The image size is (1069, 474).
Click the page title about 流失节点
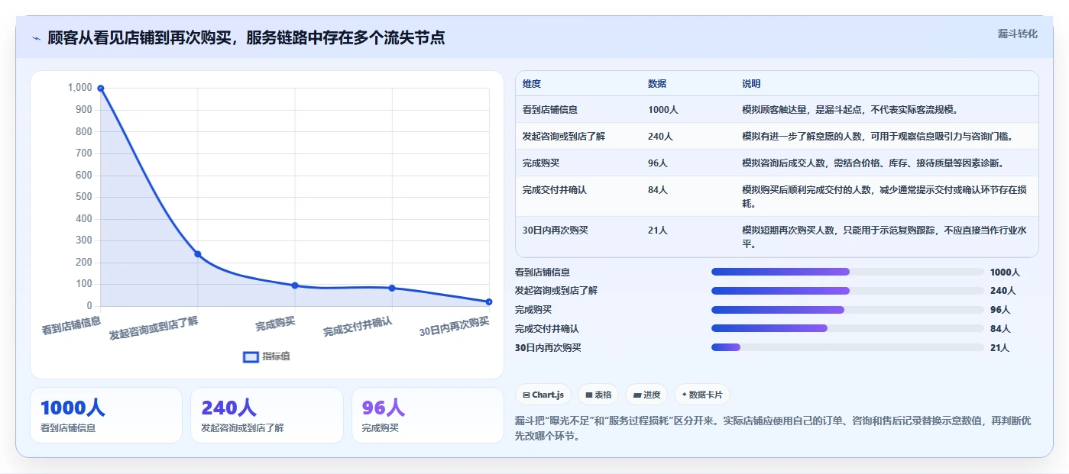pos(246,37)
